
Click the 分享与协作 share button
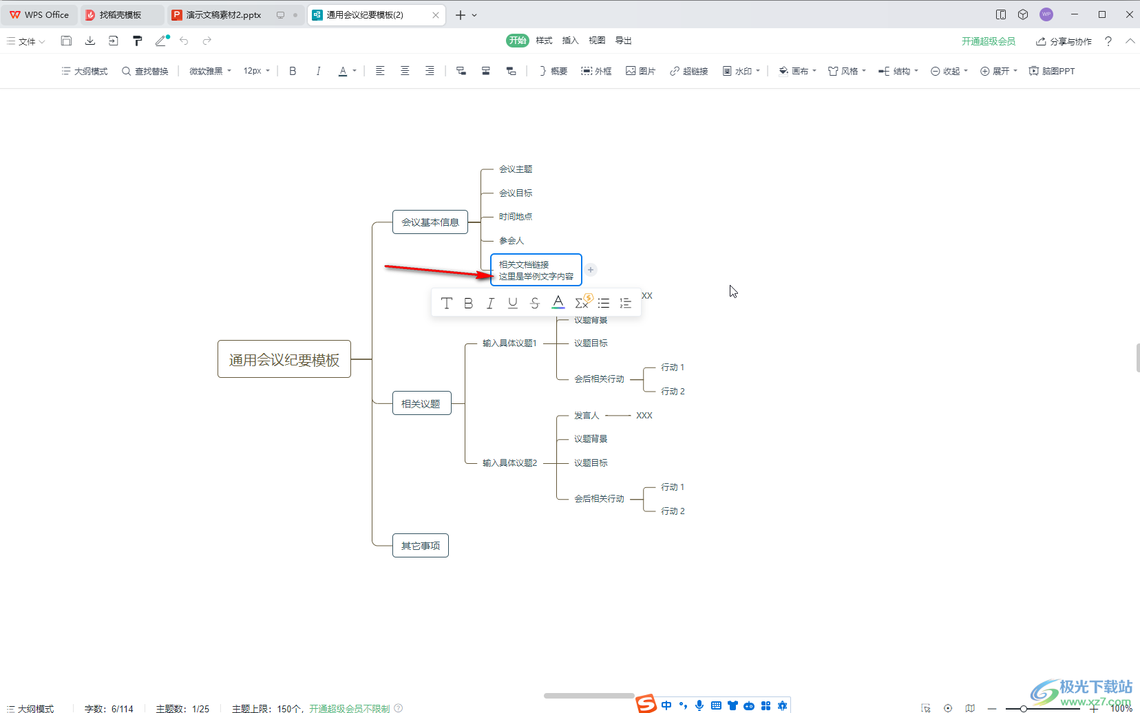tap(1064, 41)
